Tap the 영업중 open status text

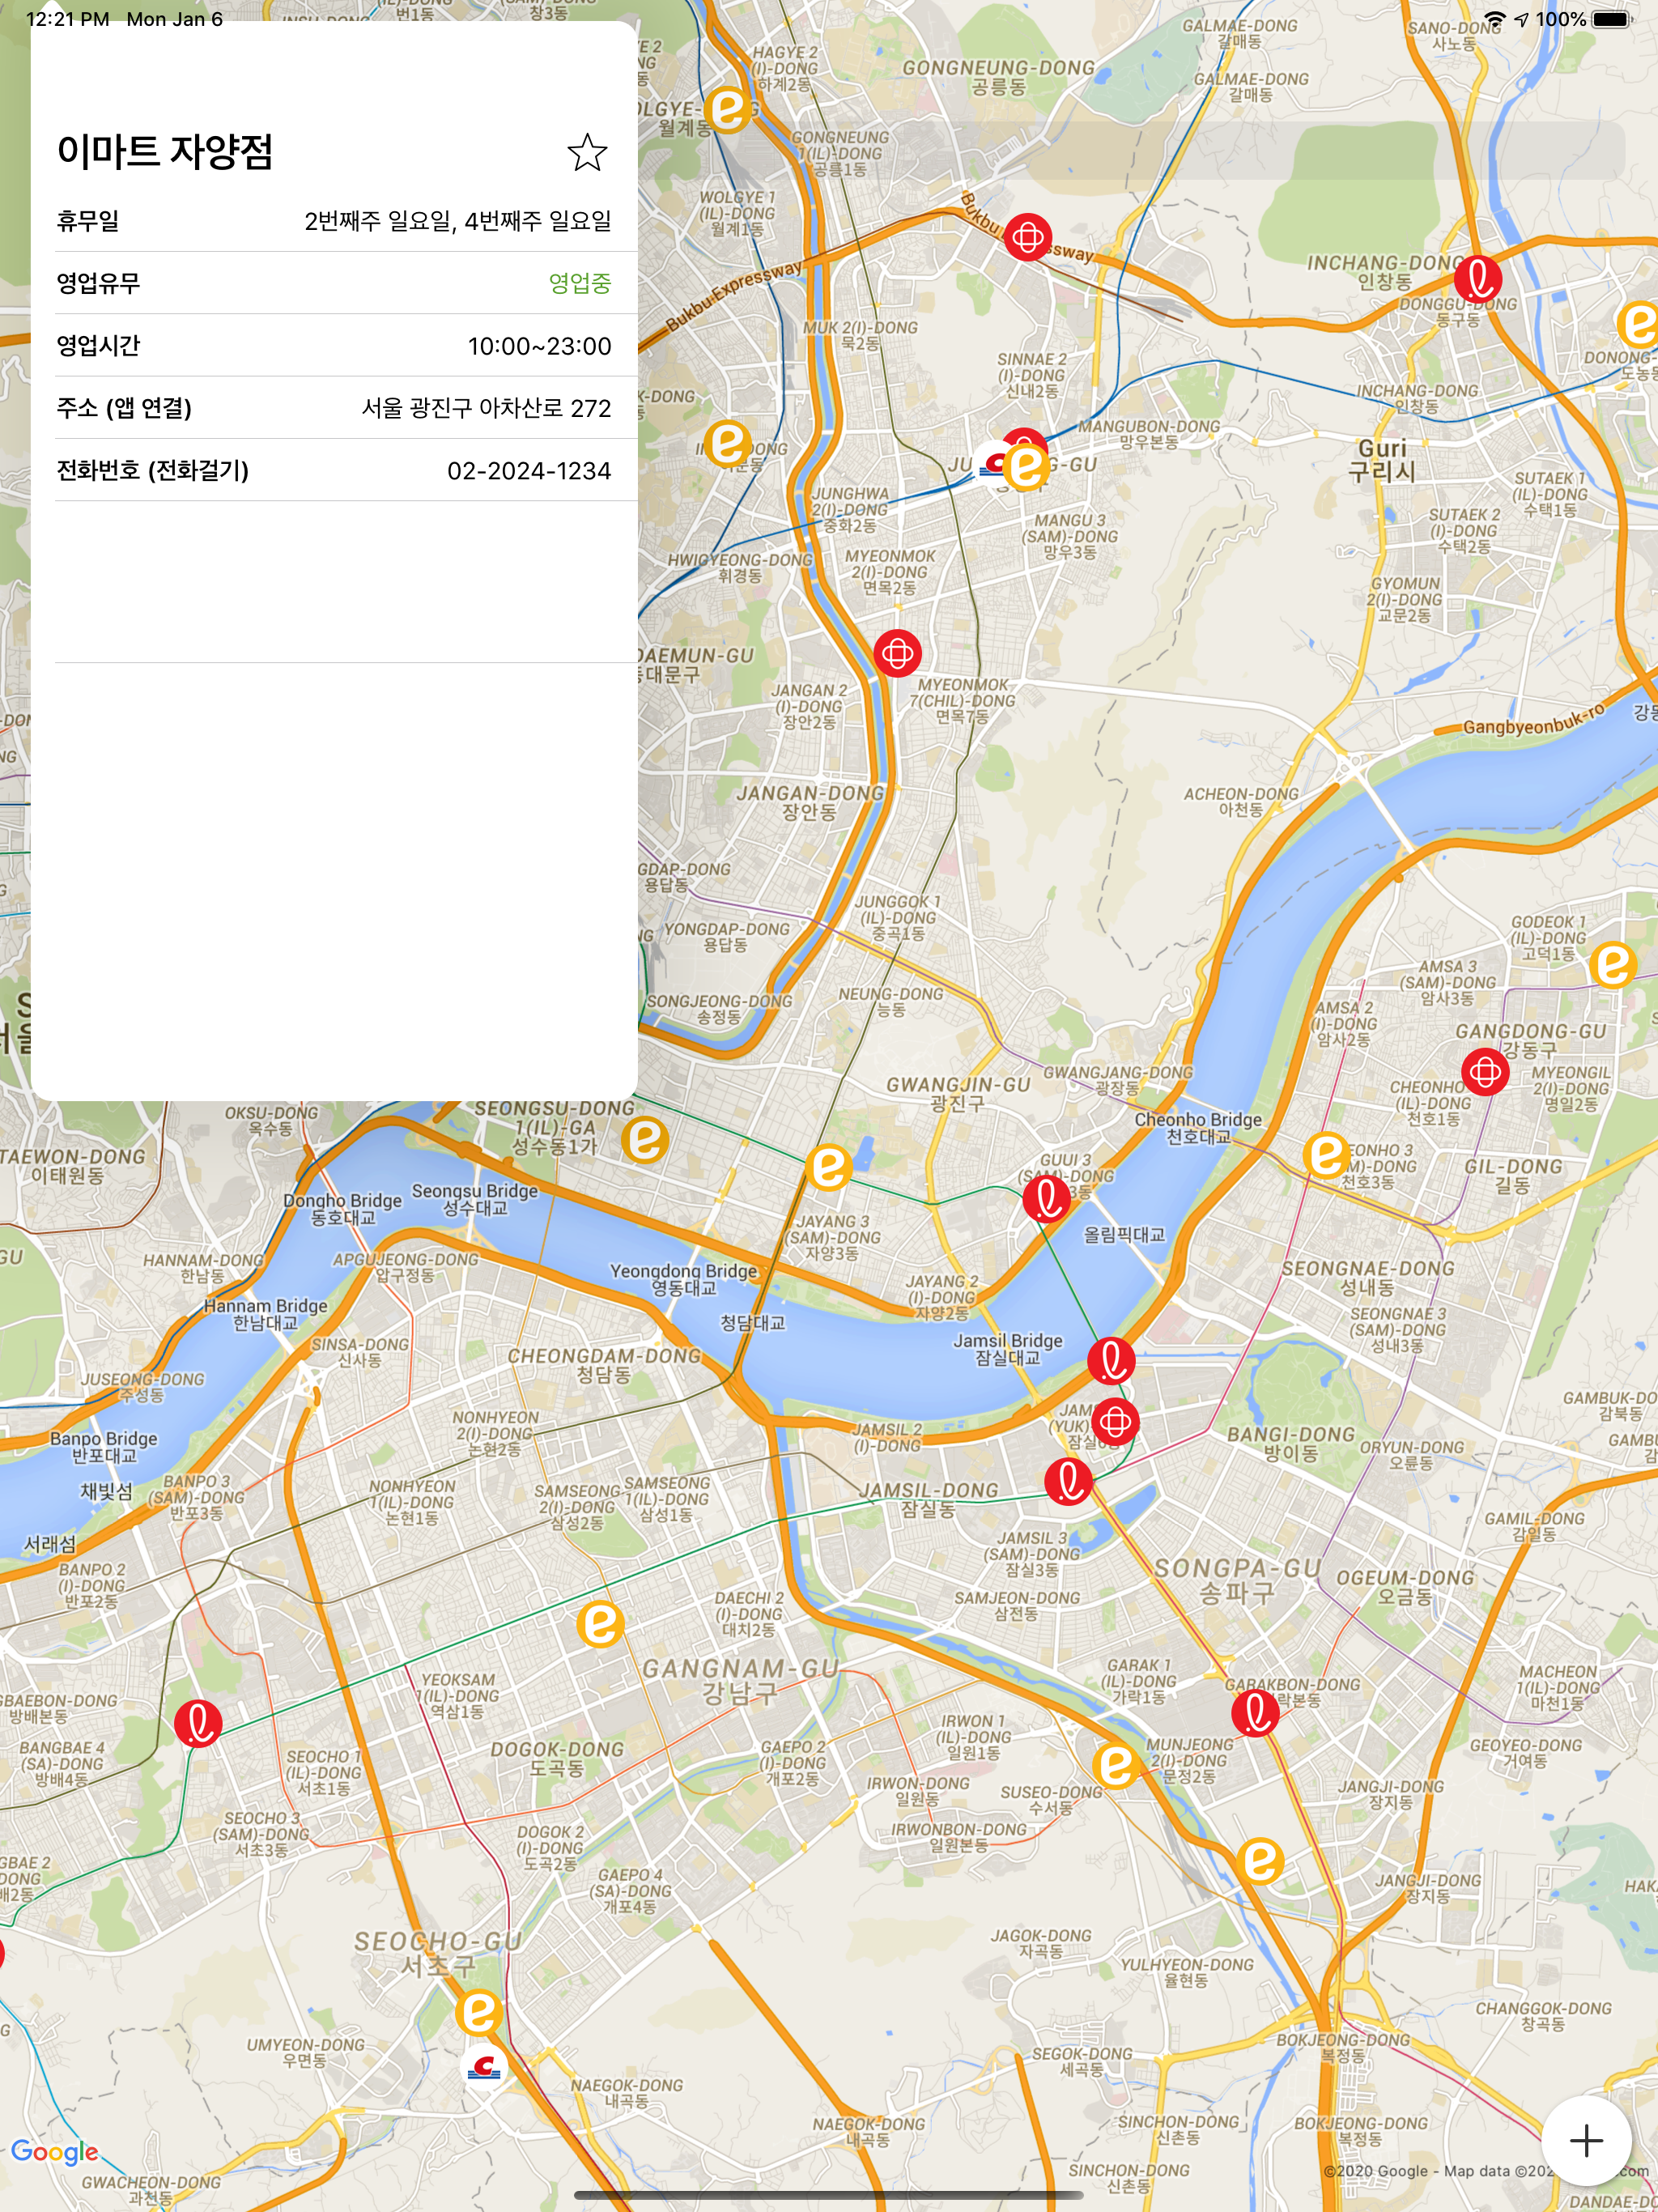click(x=579, y=283)
